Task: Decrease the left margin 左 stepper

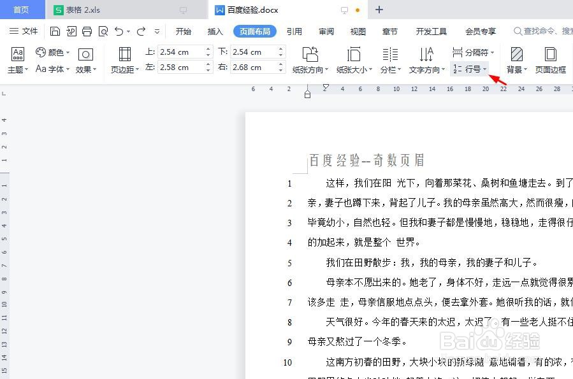Action: click(208, 71)
